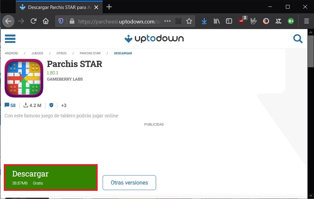Toggle the Firefox sidebar view
314x199 pixels.
(x=229, y=21)
